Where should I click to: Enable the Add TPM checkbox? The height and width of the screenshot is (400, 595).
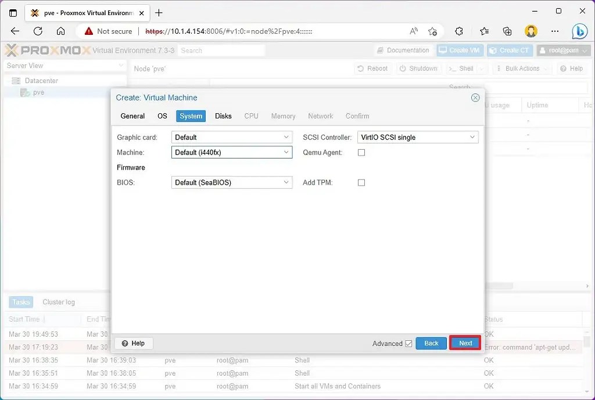(x=361, y=182)
